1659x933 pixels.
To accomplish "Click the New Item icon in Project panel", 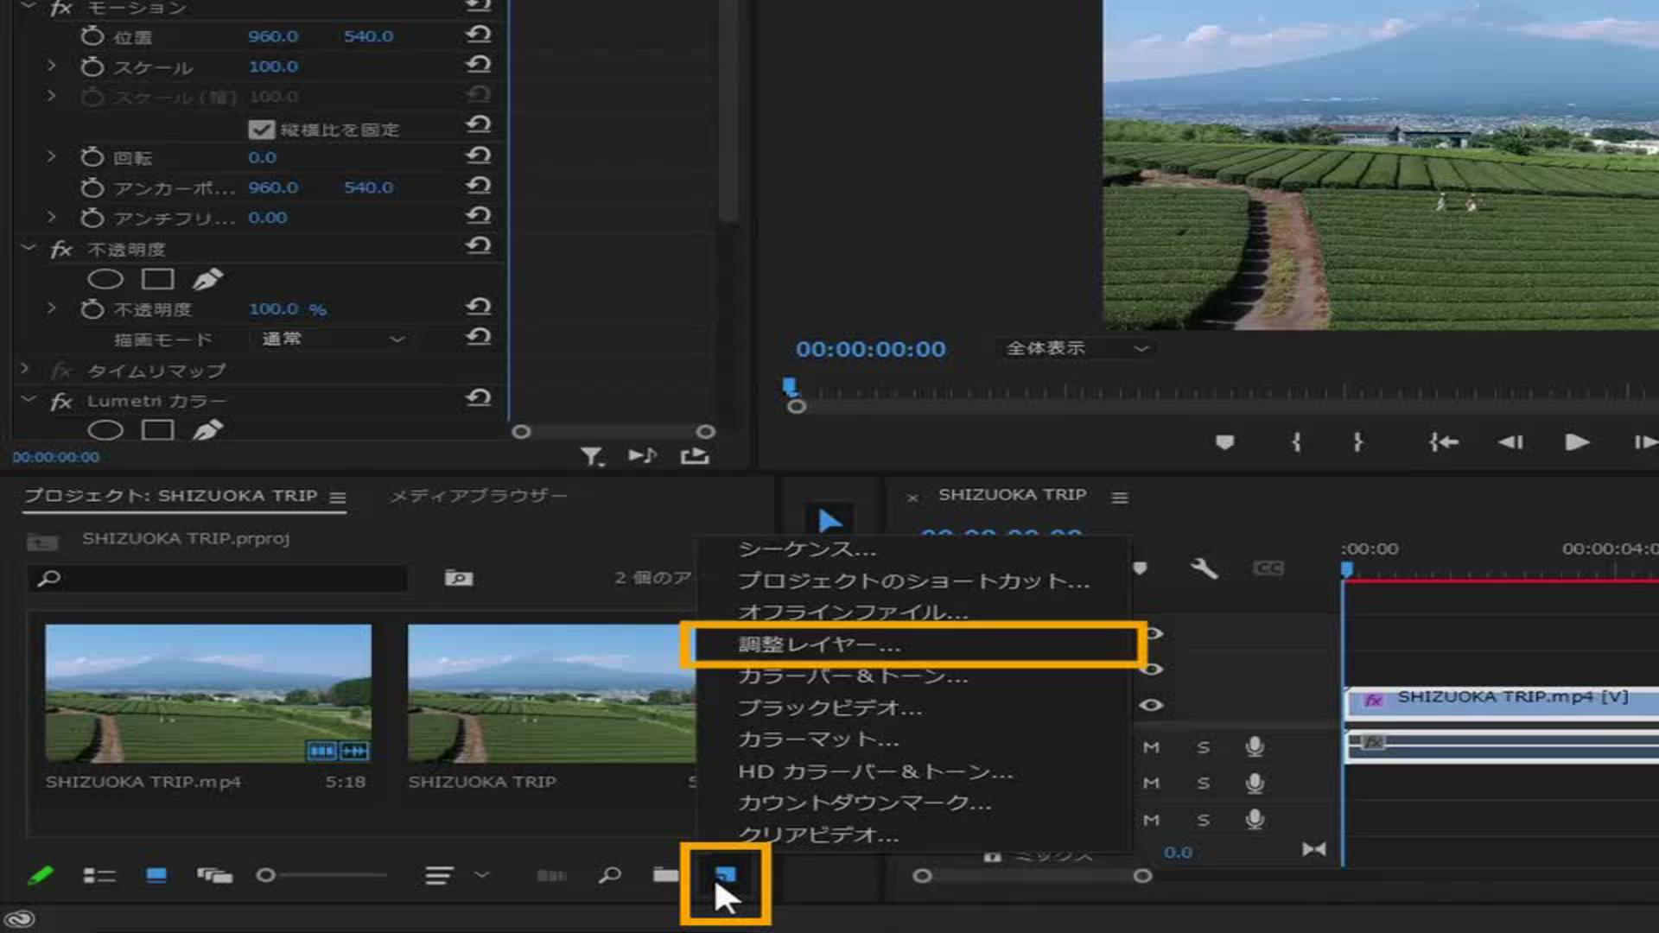I will point(725,876).
